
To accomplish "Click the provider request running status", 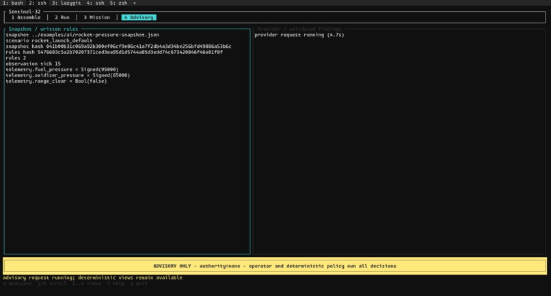I will (x=299, y=35).
